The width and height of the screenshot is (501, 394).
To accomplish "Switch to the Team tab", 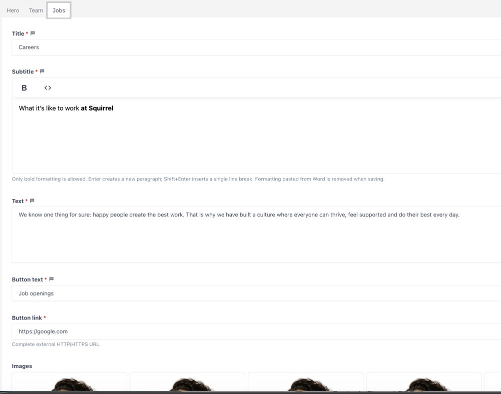I will (36, 10).
